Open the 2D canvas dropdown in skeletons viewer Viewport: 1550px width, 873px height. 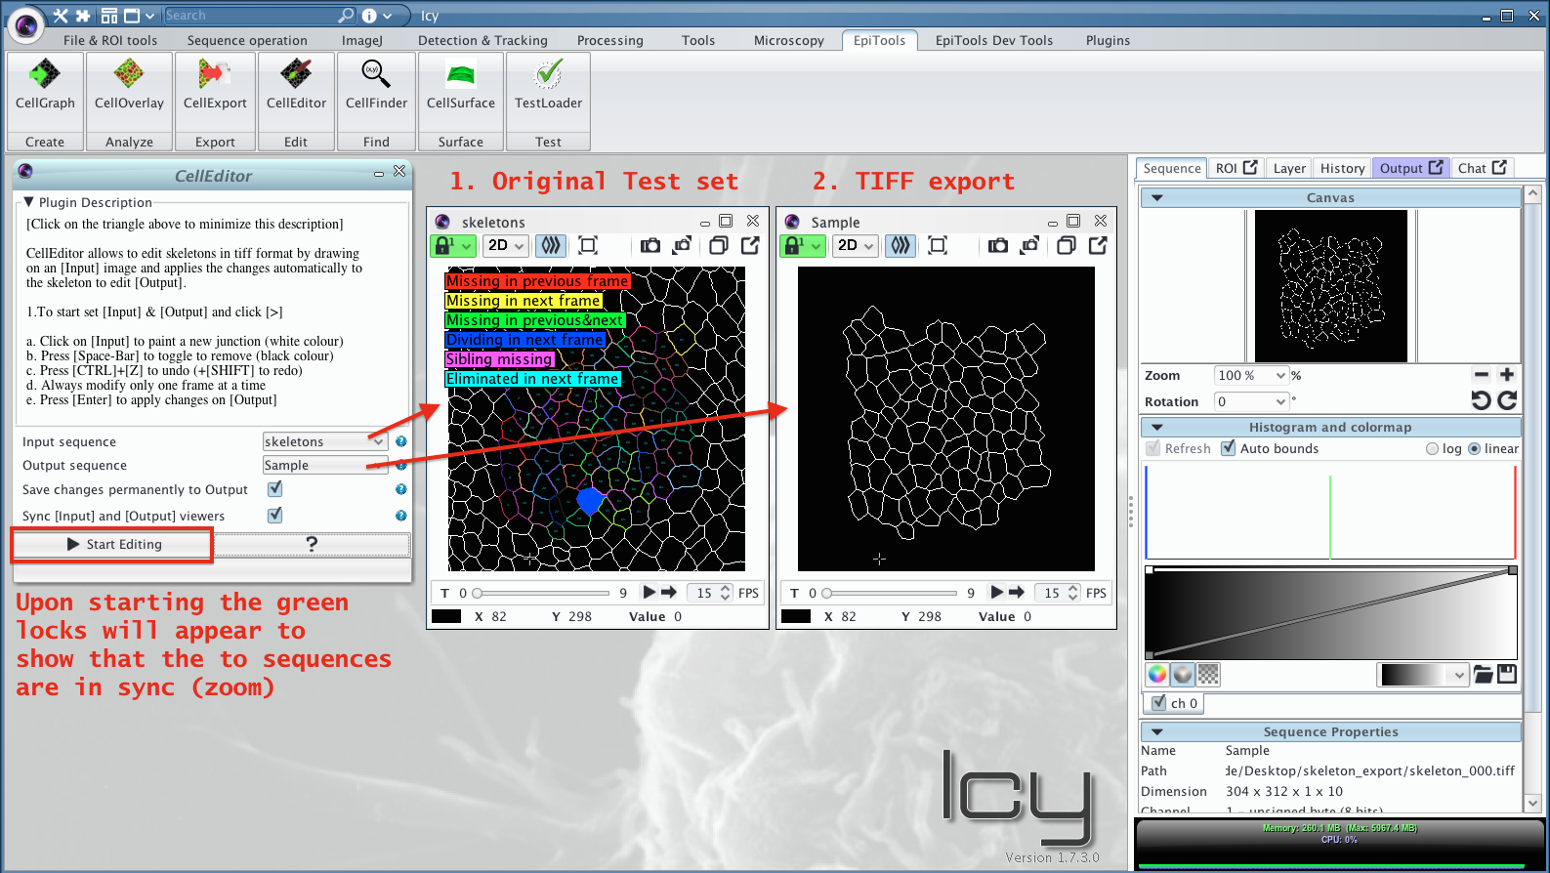(x=506, y=246)
